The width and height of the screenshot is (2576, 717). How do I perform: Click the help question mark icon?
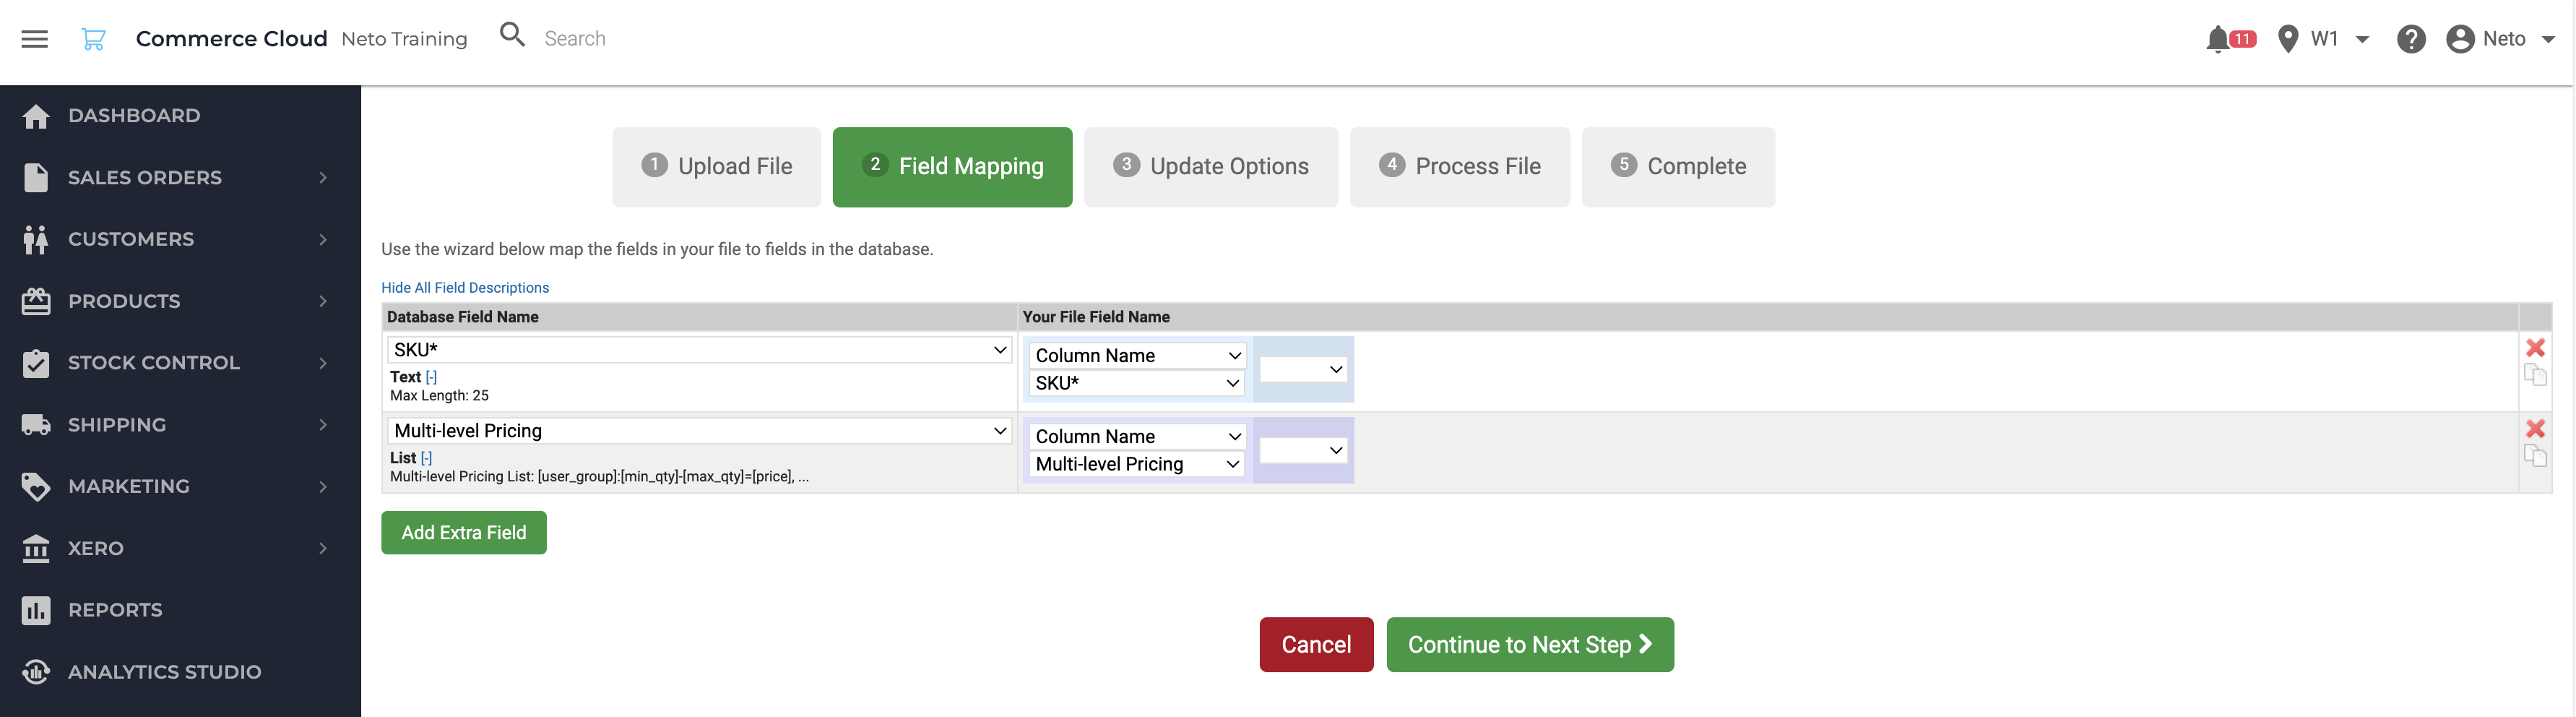[x=2410, y=39]
